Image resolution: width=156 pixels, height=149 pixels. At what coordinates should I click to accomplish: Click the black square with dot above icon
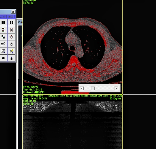tap(11, 58)
